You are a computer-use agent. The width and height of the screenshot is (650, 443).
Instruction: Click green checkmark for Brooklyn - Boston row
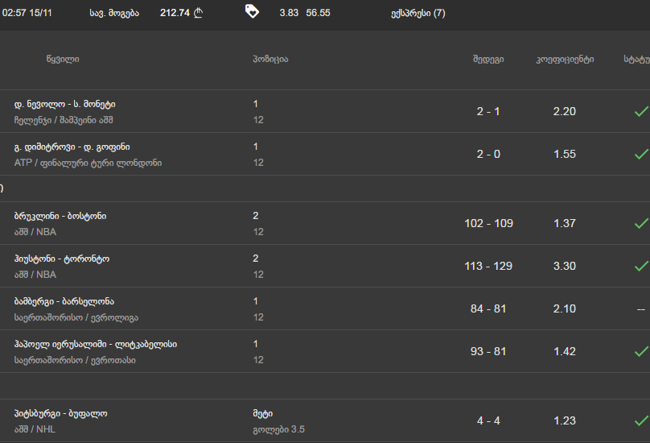point(640,223)
